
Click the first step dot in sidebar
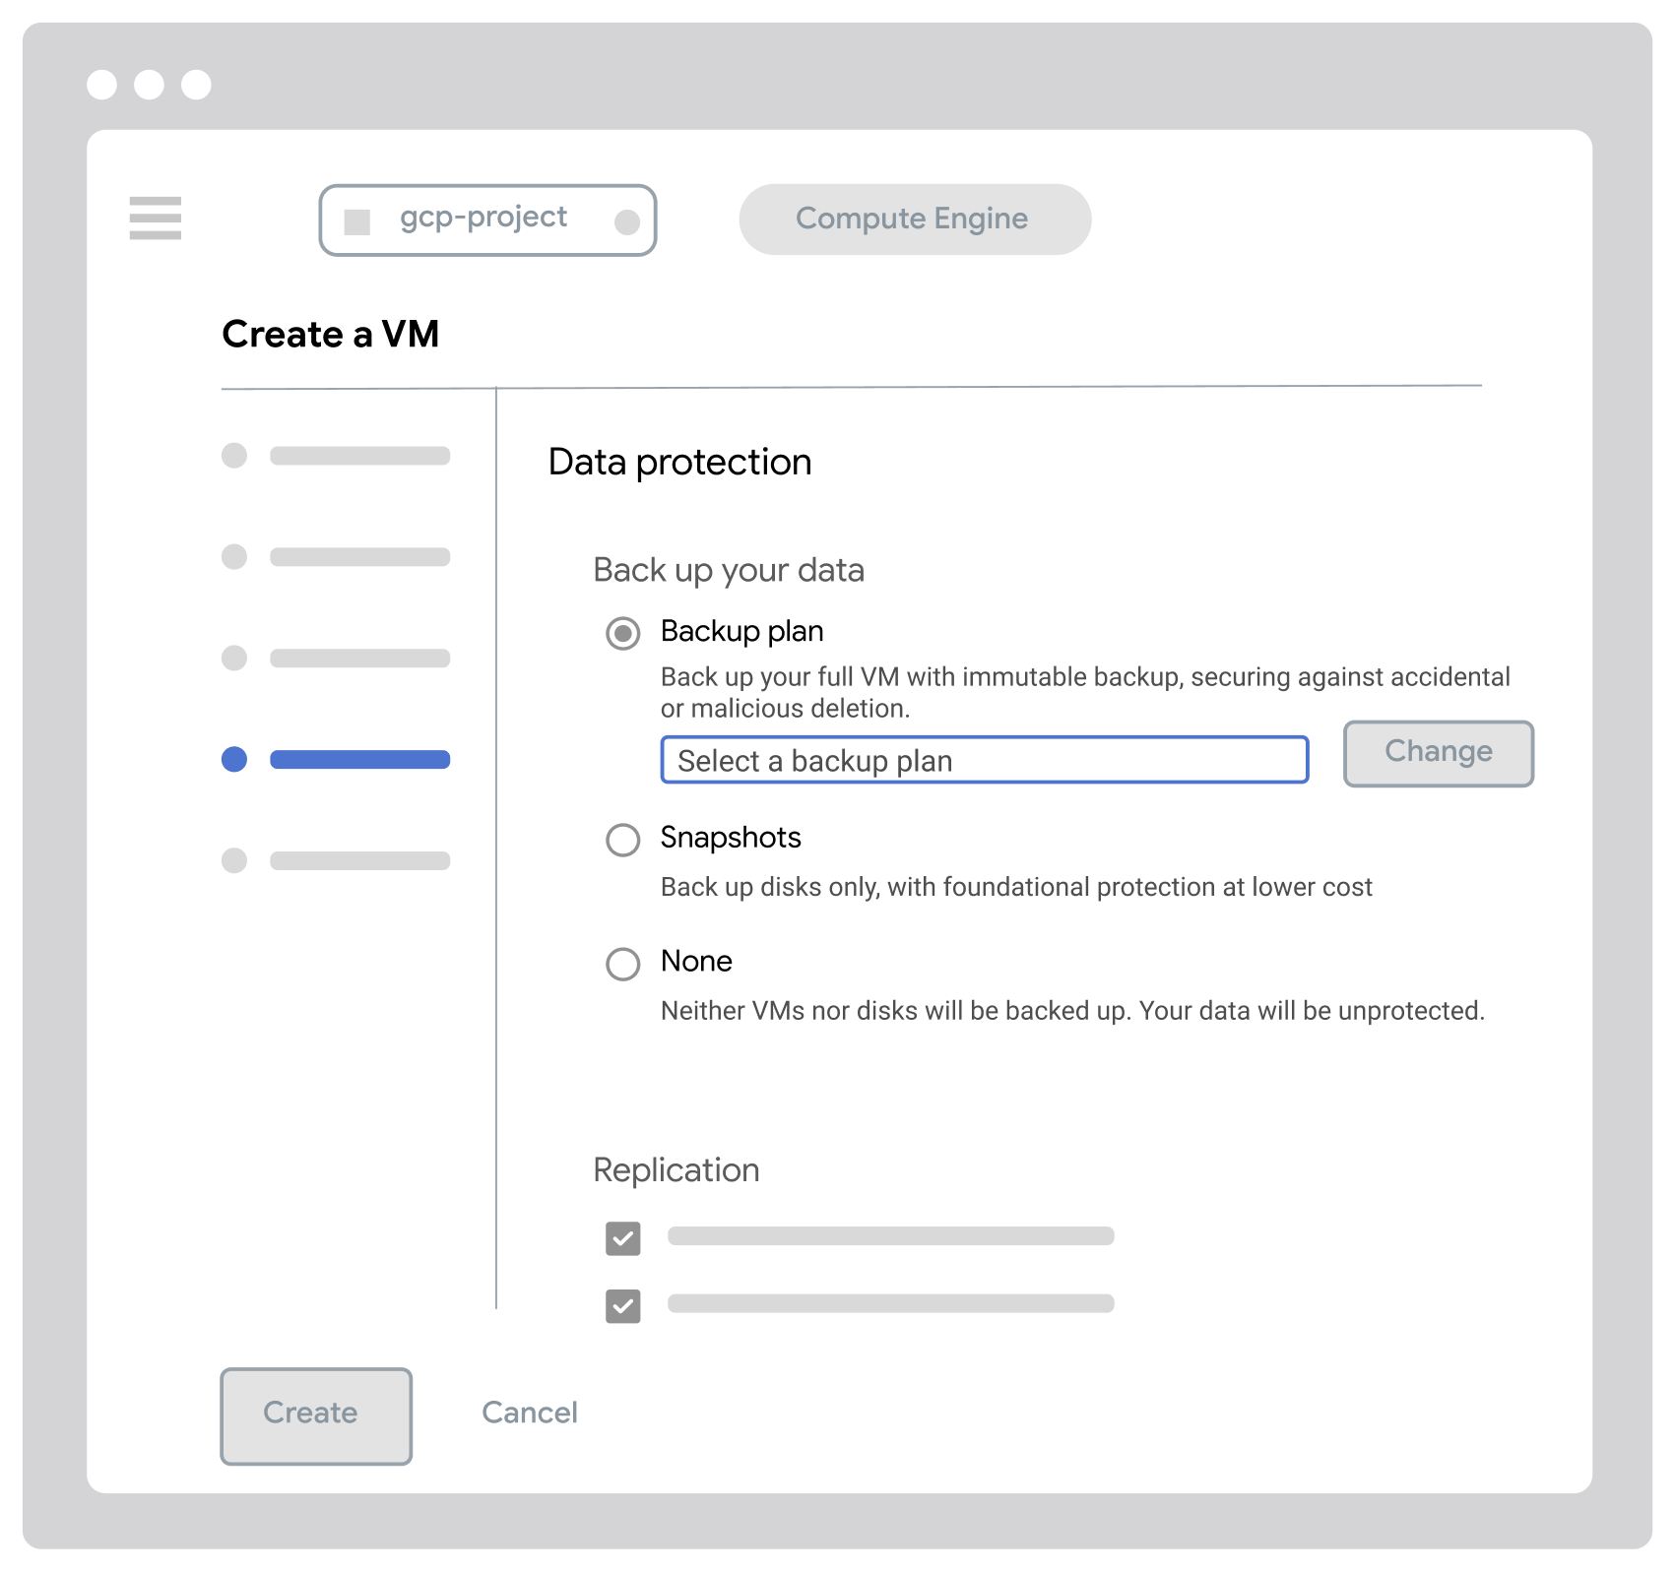(x=234, y=456)
